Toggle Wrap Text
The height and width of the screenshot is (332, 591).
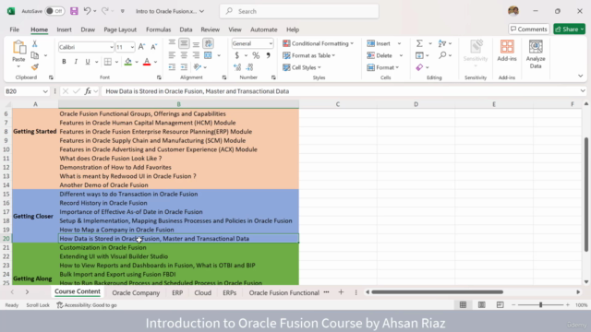point(208,43)
